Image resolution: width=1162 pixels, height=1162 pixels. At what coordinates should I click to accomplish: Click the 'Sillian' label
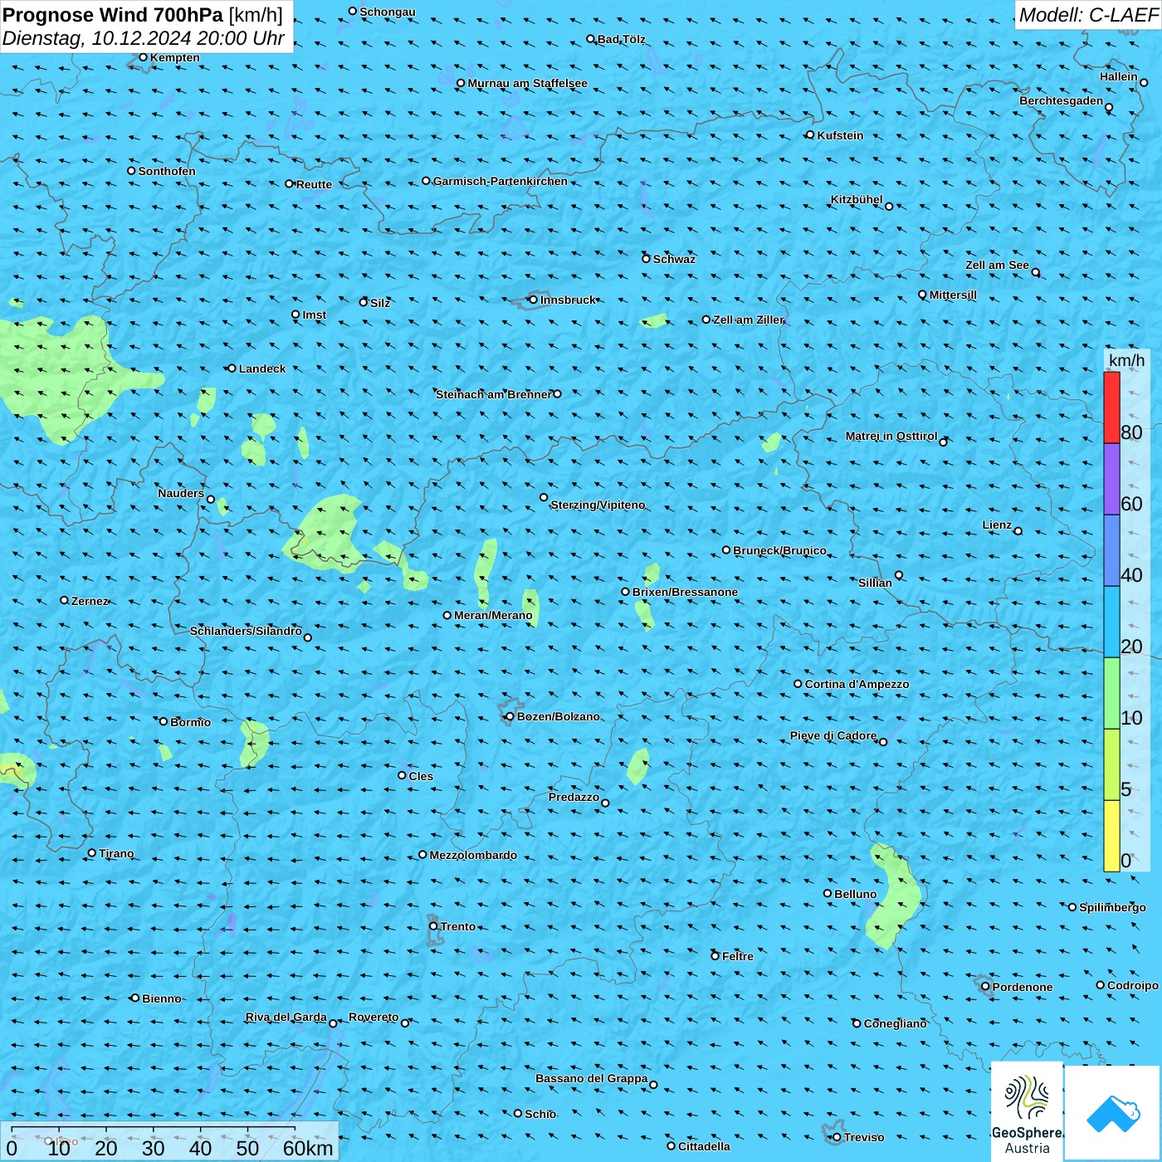click(x=875, y=583)
